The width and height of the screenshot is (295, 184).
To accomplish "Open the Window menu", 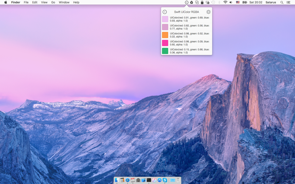I will 64,2.
